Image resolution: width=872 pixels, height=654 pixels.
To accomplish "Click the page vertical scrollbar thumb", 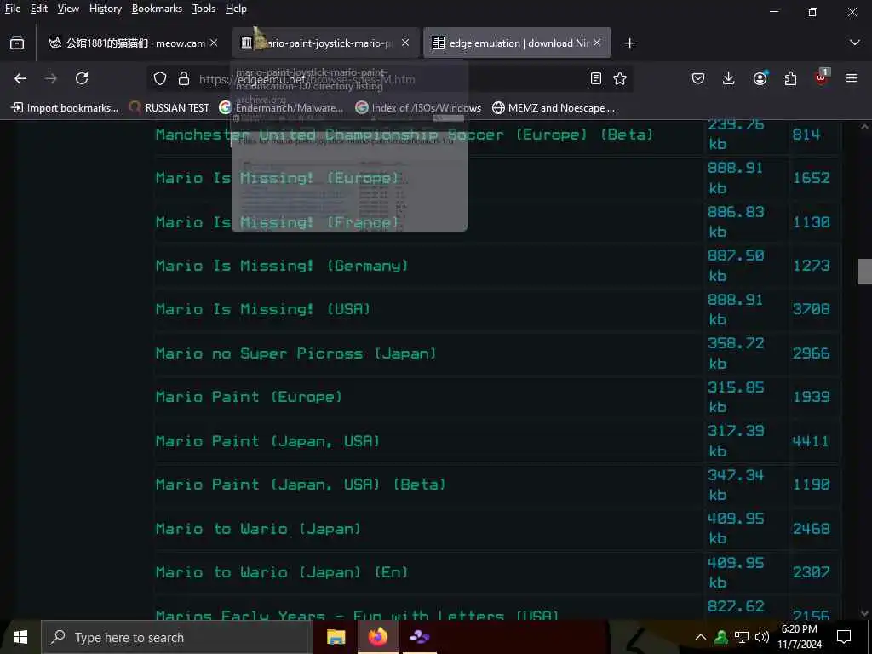I will [x=864, y=272].
